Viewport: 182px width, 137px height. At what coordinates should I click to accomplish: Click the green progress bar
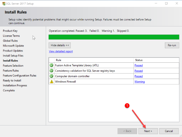click(114, 37)
